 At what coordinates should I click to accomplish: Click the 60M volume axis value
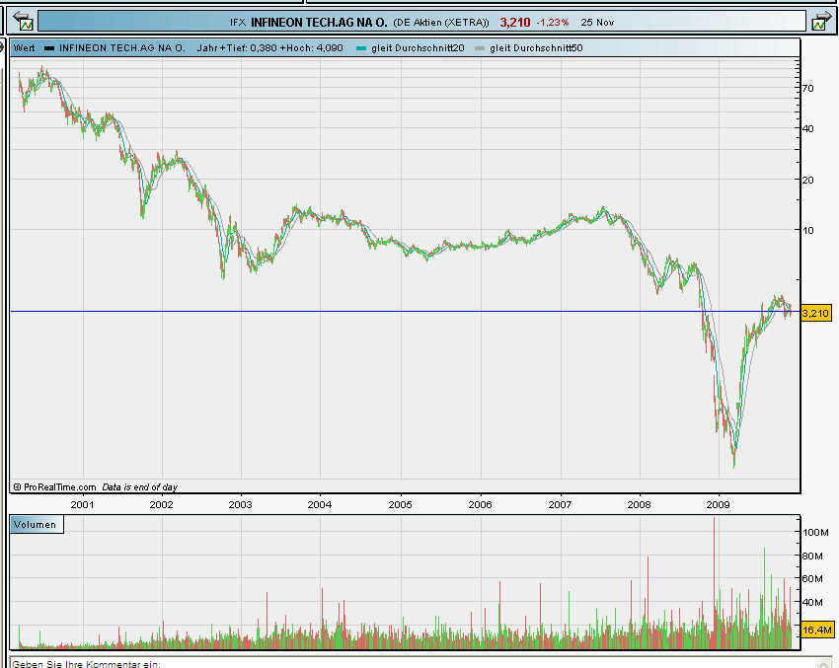tap(812, 578)
